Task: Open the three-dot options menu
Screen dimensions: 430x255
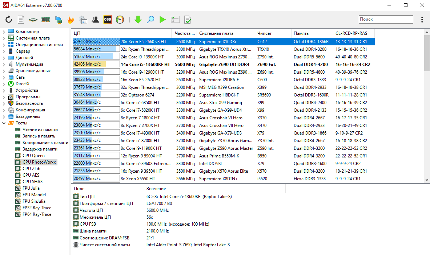Action: pos(422,20)
